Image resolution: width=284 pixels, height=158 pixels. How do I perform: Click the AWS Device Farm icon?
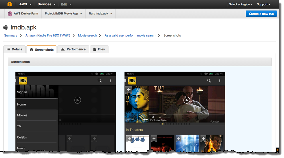coord(10,14)
